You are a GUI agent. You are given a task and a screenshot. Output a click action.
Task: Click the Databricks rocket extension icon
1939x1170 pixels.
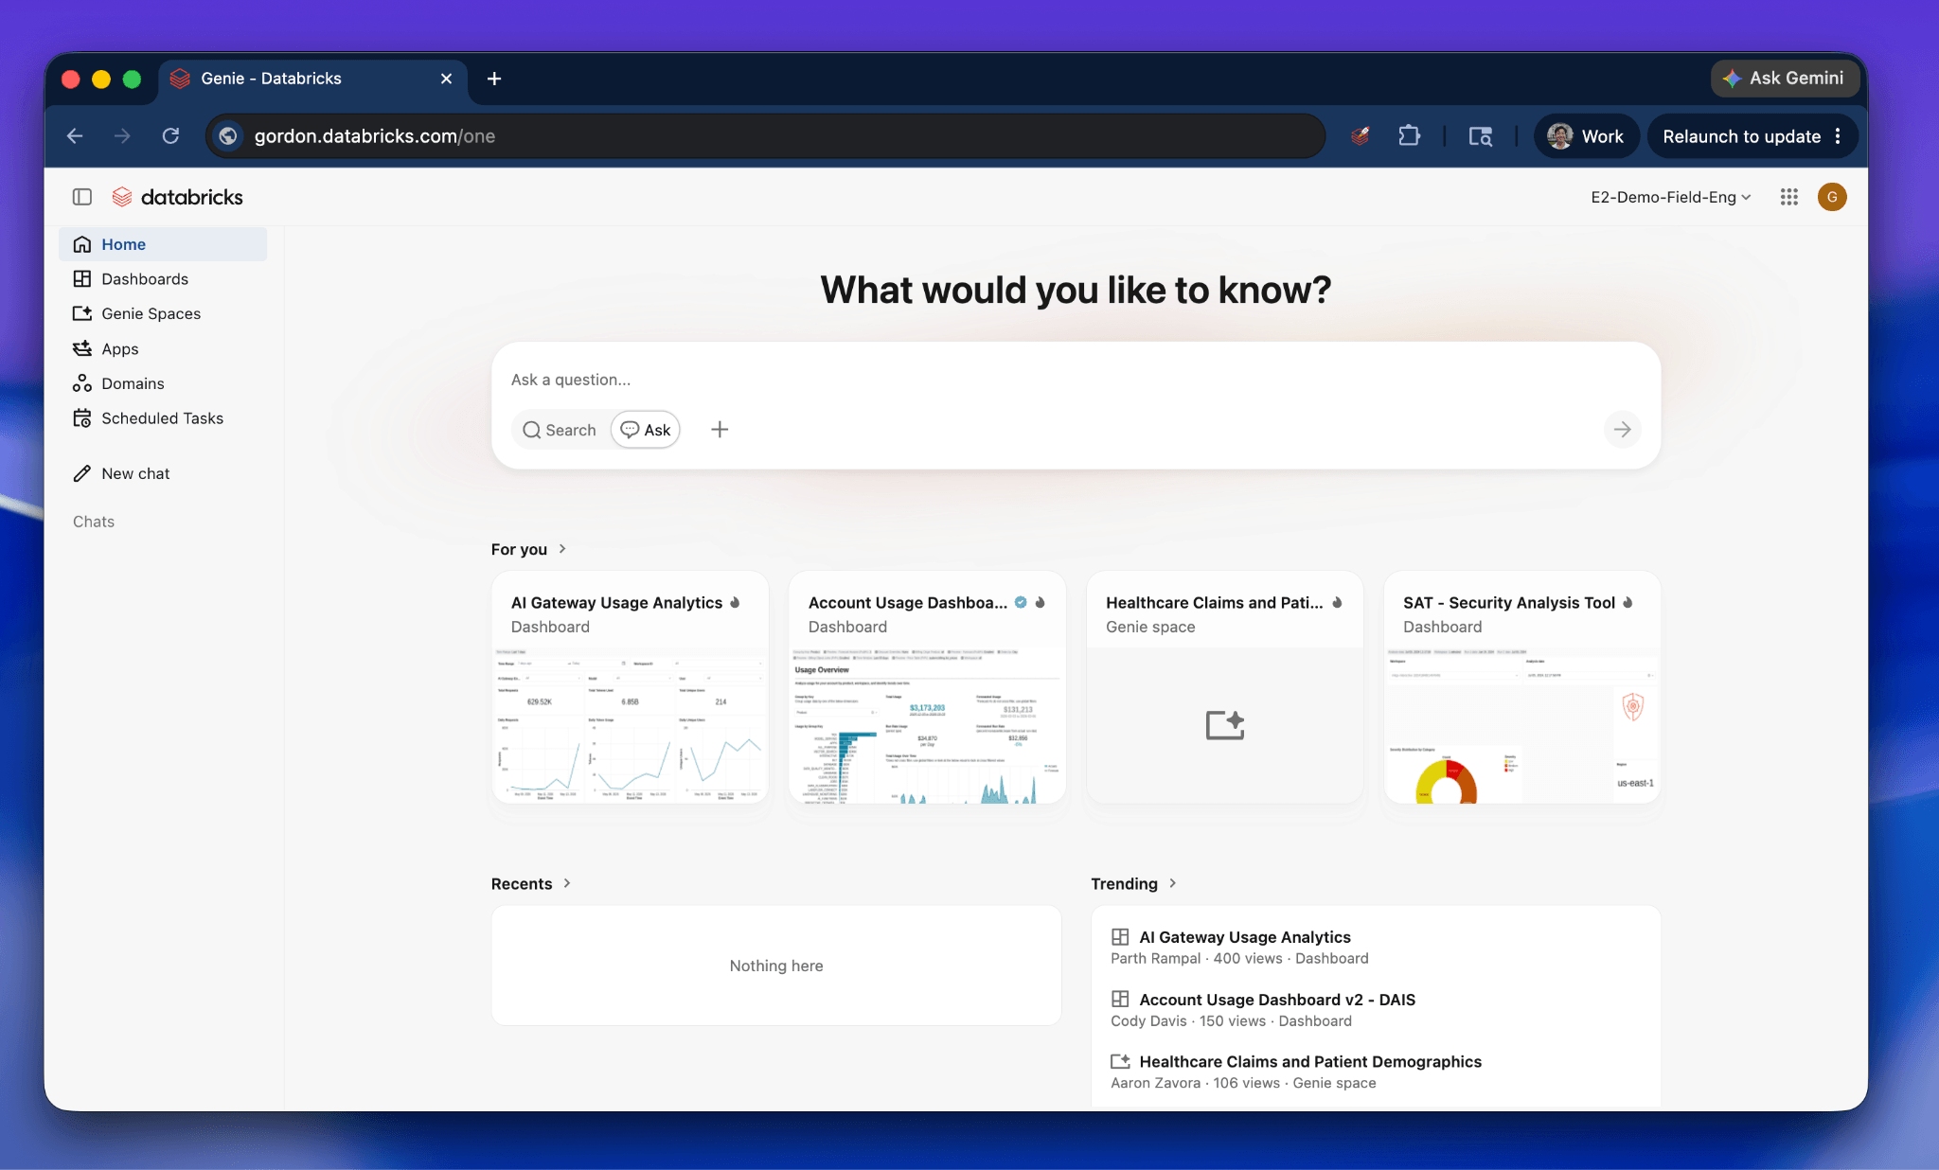[1361, 136]
